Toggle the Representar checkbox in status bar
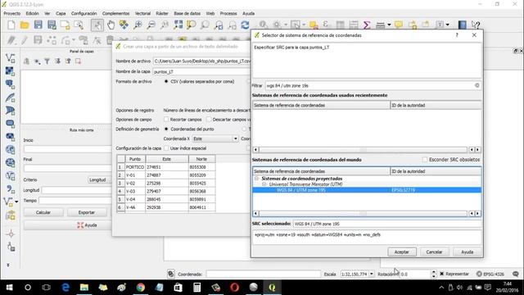Image resolution: width=524 pixels, height=295 pixels. 442,274
